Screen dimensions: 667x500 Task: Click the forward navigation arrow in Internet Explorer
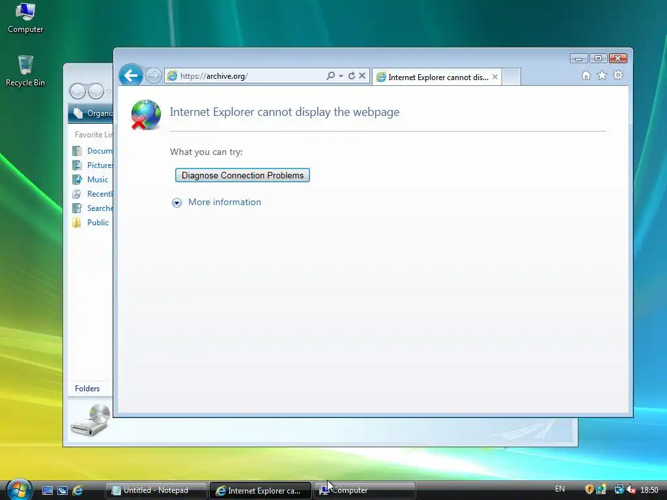153,76
